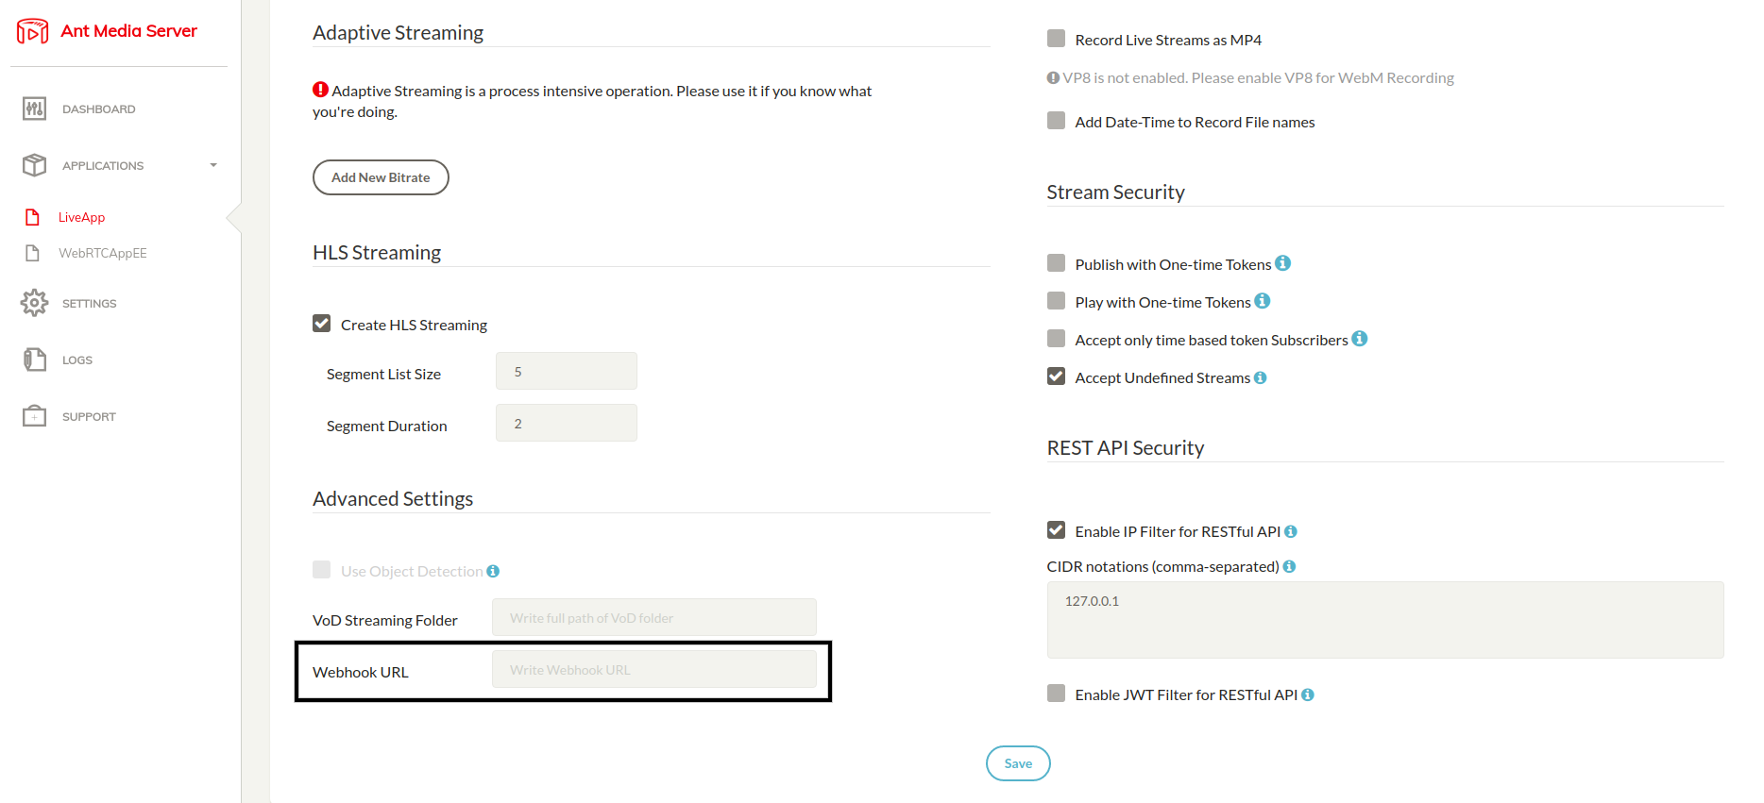Click info icon beside Publish with One-time Tokens
This screenshot has height=803, width=1764.
tap(1282, 263)
